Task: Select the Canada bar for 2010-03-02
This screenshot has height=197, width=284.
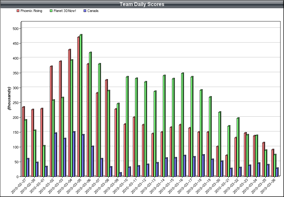Action: pos(56,154)
